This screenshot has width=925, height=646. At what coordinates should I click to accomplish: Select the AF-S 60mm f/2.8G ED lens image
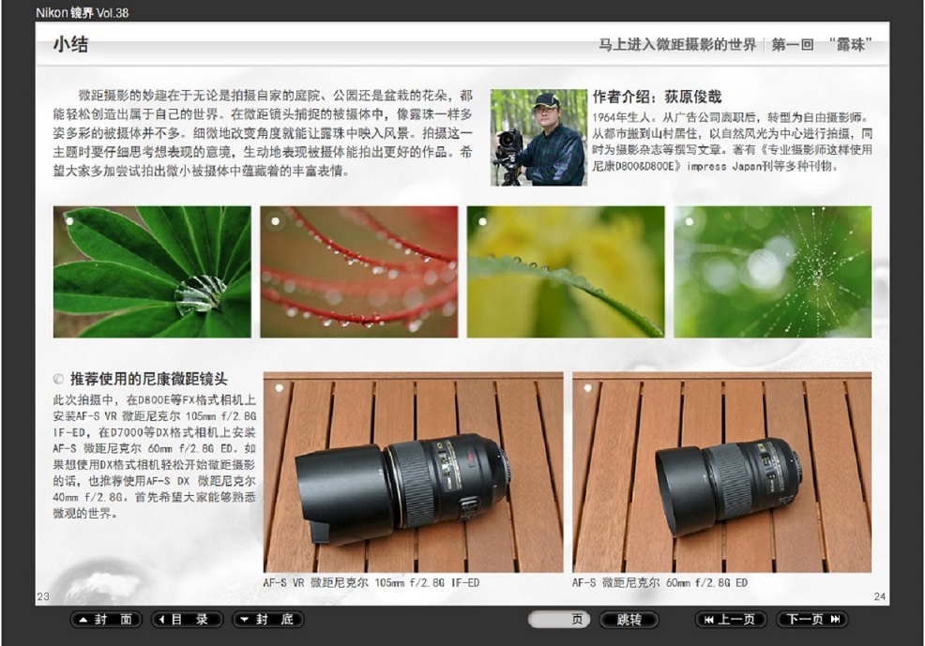click(721, 473)
